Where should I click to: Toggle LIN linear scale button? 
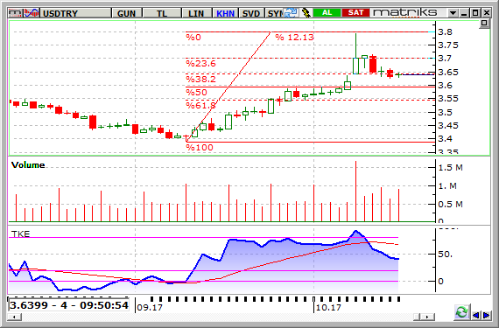[x=196, y=13]
